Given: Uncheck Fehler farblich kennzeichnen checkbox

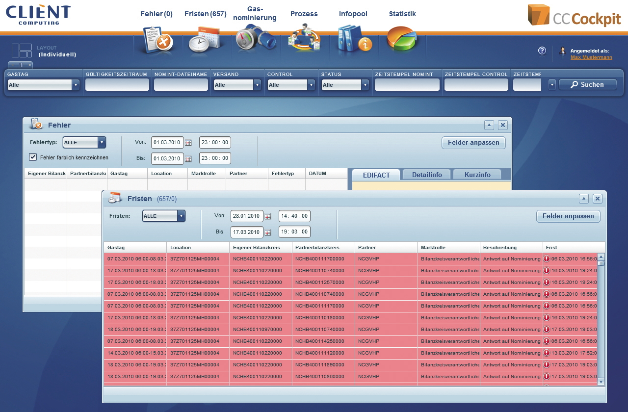Looking at the screenshot, I should 33,157.
